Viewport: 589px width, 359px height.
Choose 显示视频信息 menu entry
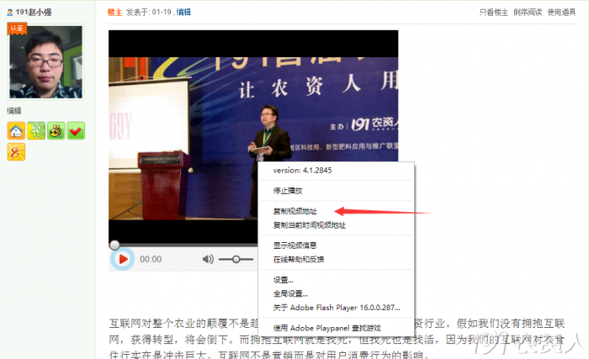pyautogui.click(x=294, y=245)
